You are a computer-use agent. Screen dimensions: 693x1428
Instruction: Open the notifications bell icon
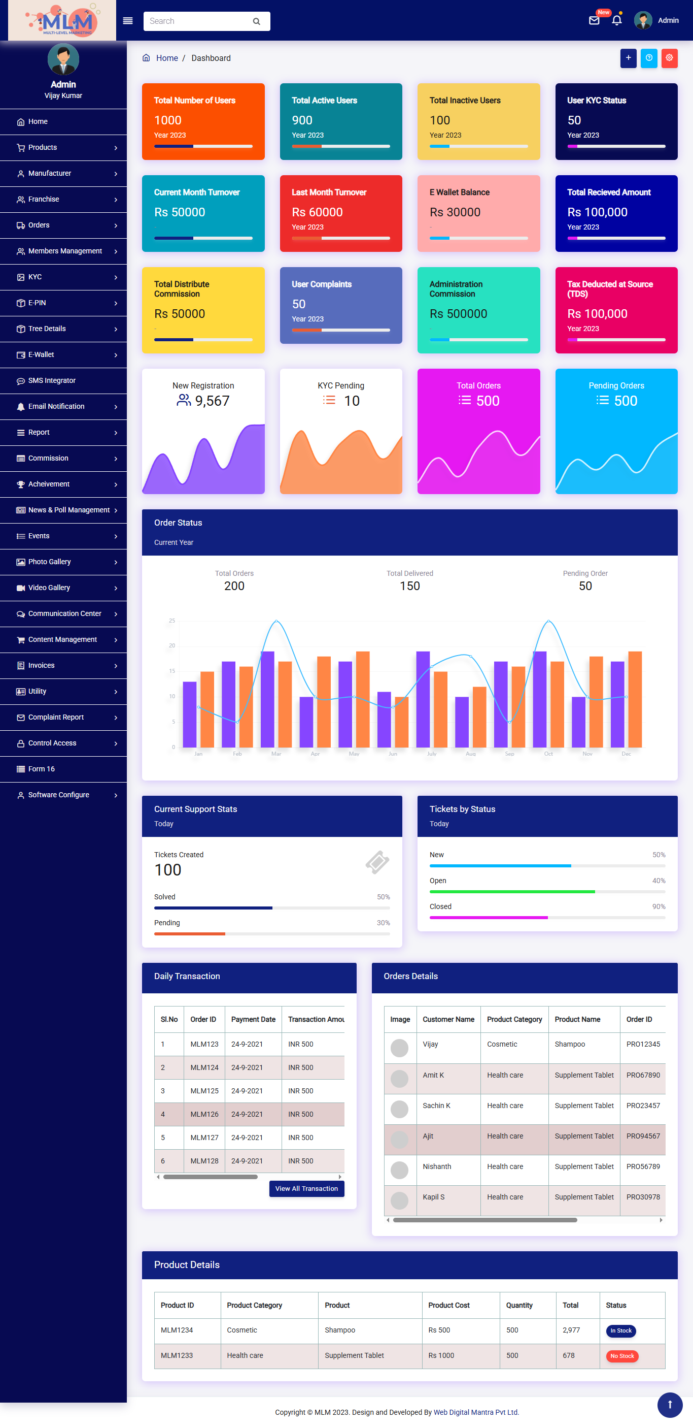click(616, 21)
